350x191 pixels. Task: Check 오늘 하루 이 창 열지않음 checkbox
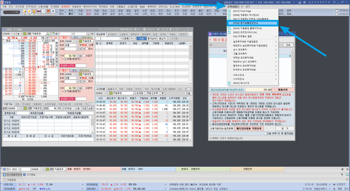pos(265,133)
